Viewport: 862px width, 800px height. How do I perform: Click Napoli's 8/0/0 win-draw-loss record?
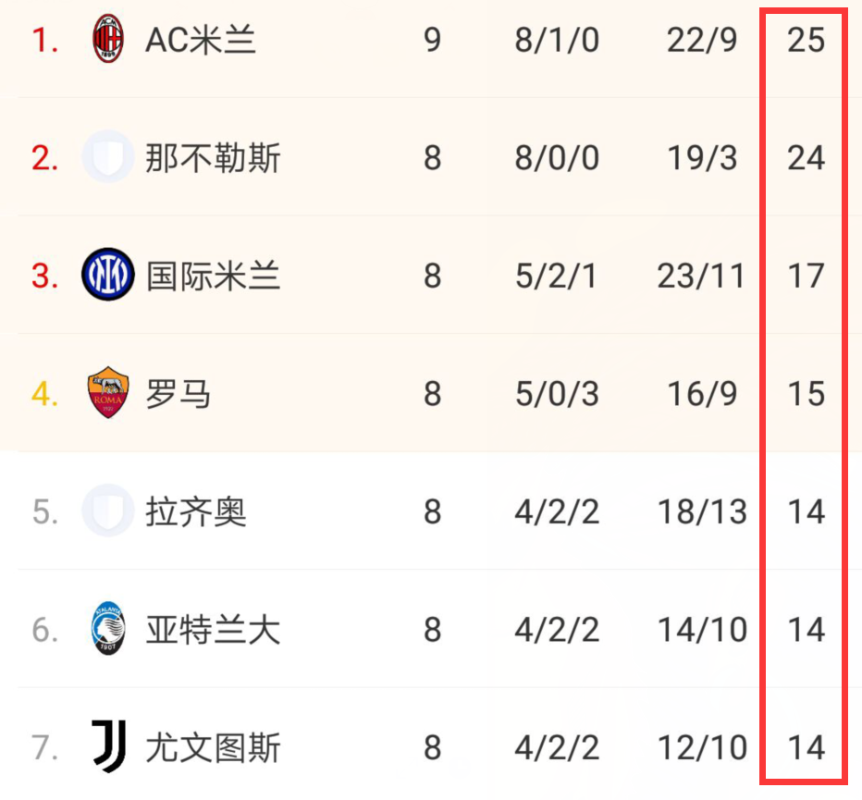click(557, 158)
